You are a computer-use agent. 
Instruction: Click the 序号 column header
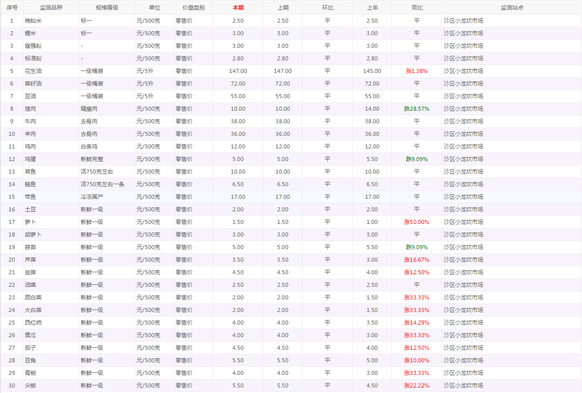[12, 8]
